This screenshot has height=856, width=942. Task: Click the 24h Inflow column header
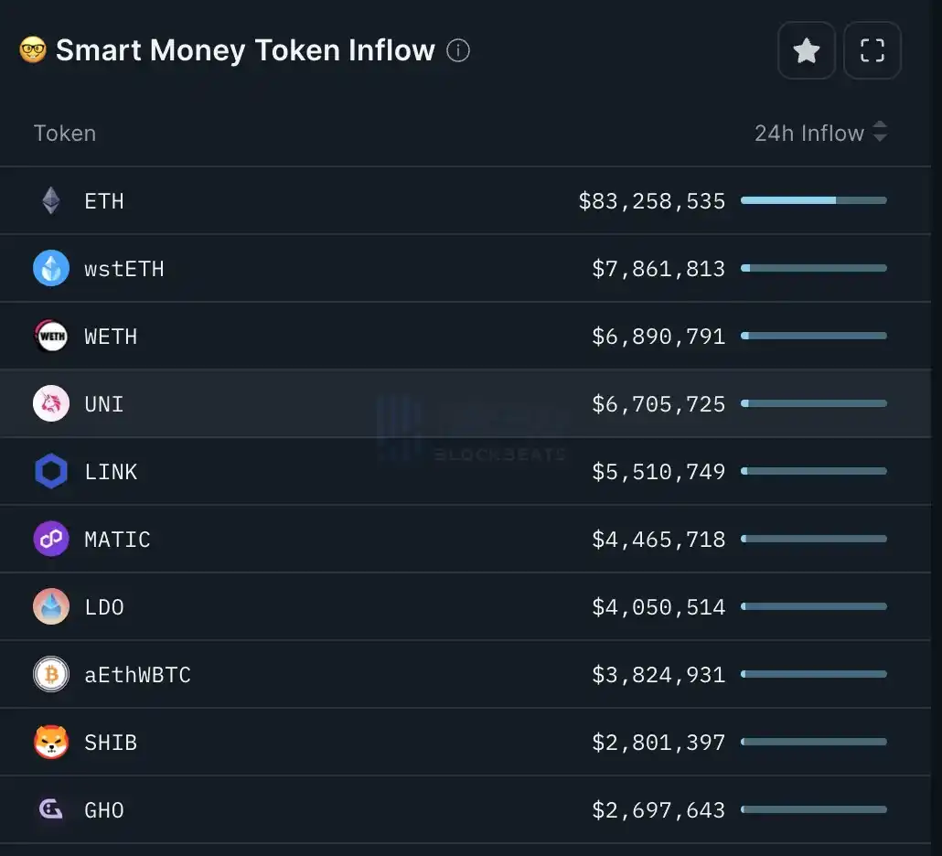coord(808,134)
